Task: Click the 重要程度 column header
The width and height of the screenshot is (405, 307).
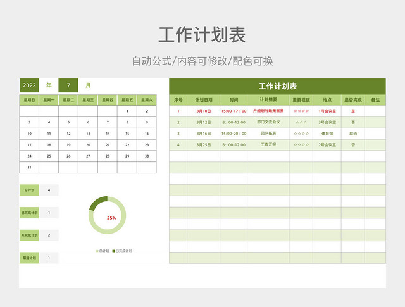Action: (301, 100)
